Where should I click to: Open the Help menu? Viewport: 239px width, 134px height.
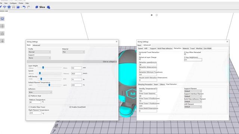coord(27,3)
